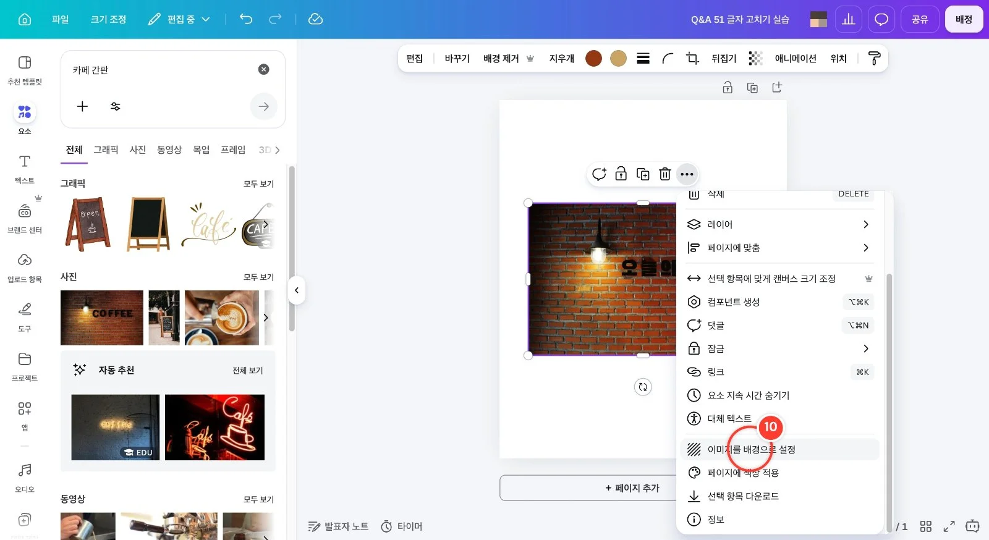Screen dimensions: 989x540
Task: Add a page with 페이지 추가
Action: 632,488
